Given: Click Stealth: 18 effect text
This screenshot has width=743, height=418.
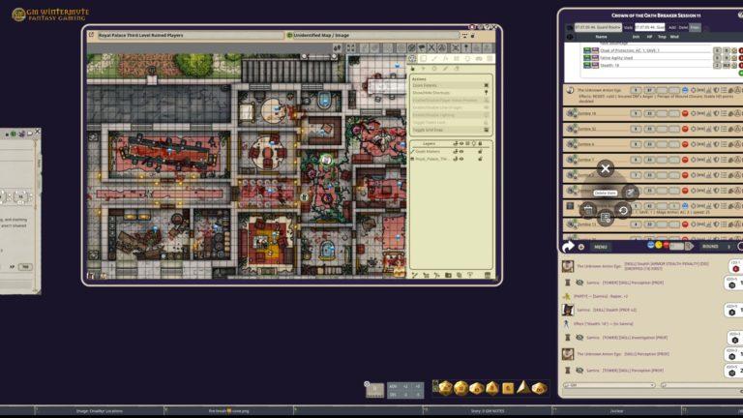Looking at the screenshot, I should (x=609, y=66).
